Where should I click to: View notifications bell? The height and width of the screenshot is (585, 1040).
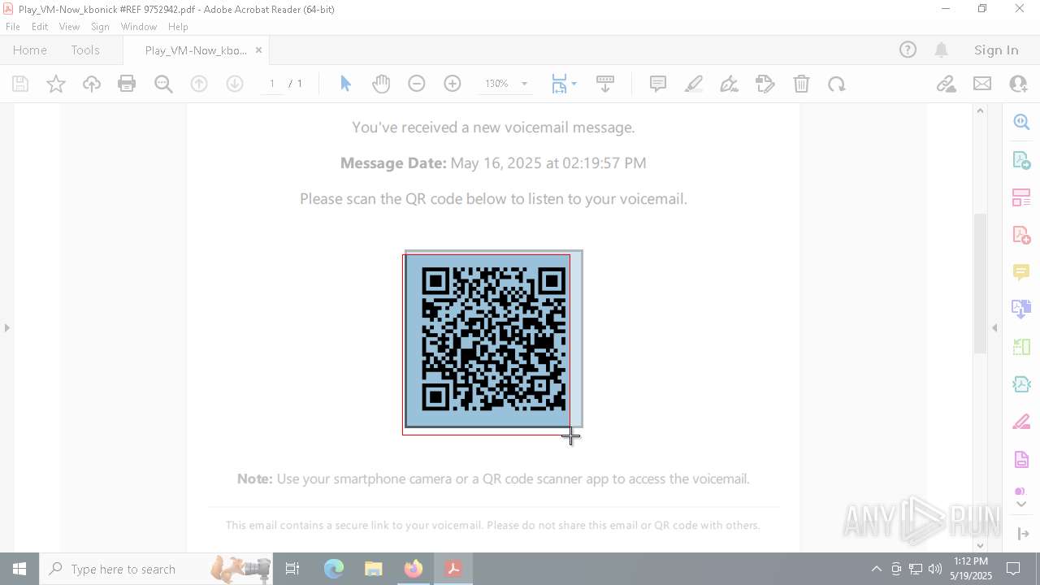point(942,50)
